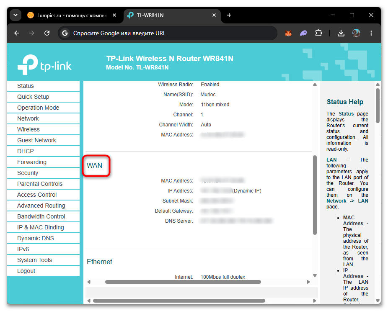The image size is (388, 311).
Task: Click the bottom page horizontal scrollbar thumb
Action: point(179,301)
